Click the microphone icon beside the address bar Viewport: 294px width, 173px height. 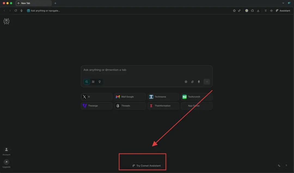22,11
